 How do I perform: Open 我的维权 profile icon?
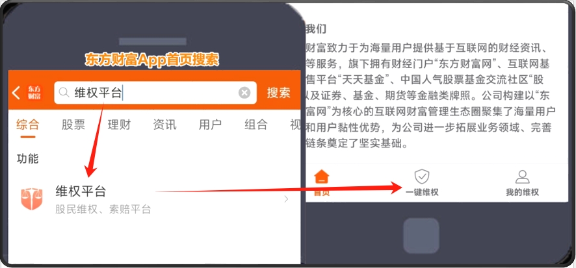522,177
